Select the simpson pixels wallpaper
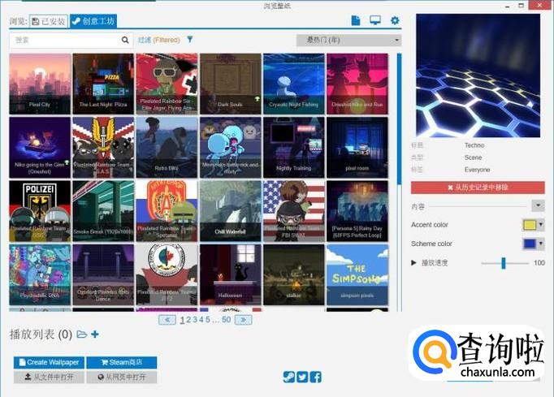 pyautogui.click(x=357, y=274)
